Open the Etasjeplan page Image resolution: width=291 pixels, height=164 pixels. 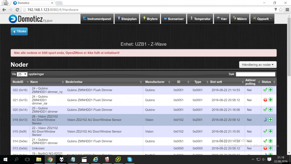[127, 19]
